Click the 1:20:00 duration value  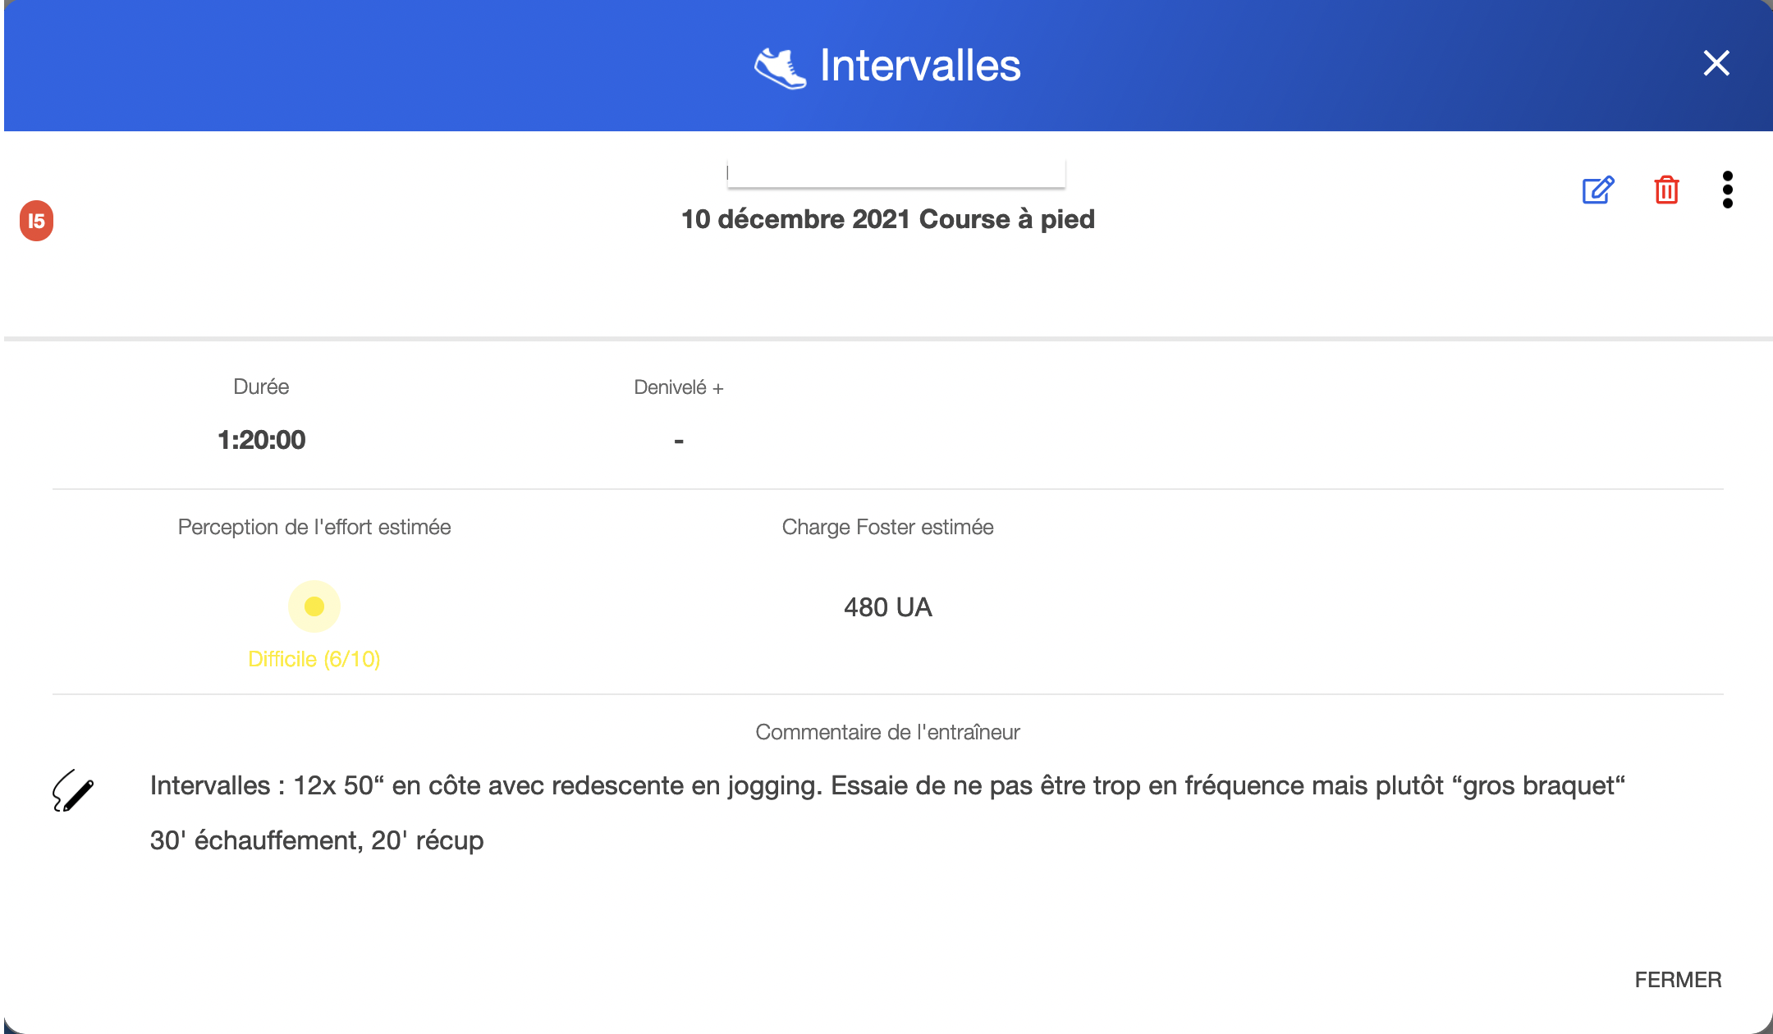261,440
